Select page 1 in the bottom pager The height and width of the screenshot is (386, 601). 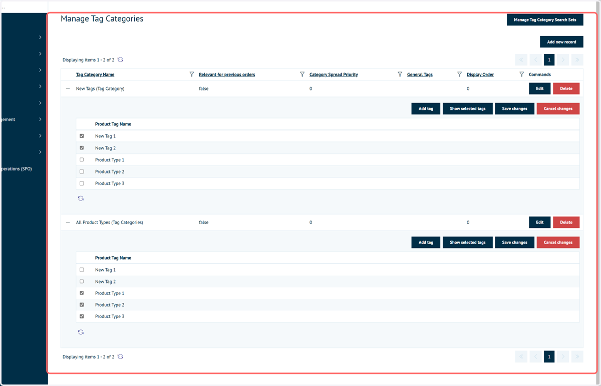tap(549, 356)
